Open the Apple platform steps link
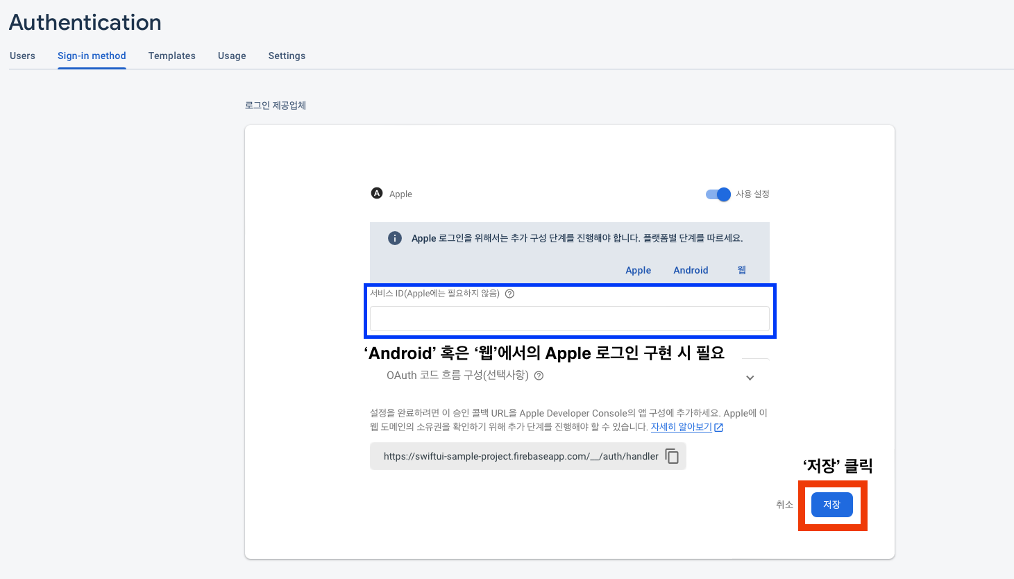 tap(638, 270)
